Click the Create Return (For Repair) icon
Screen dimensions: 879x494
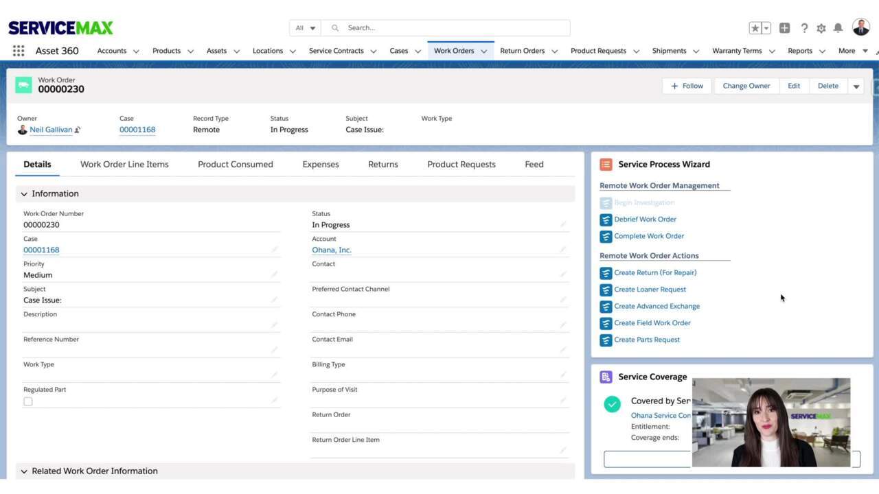pos(606,273)
